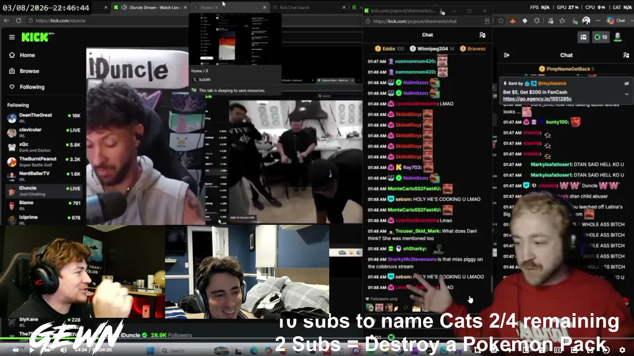The image size is (634, 356).
Task: Click the iDuncle stream video
Action: coord(224,136)
